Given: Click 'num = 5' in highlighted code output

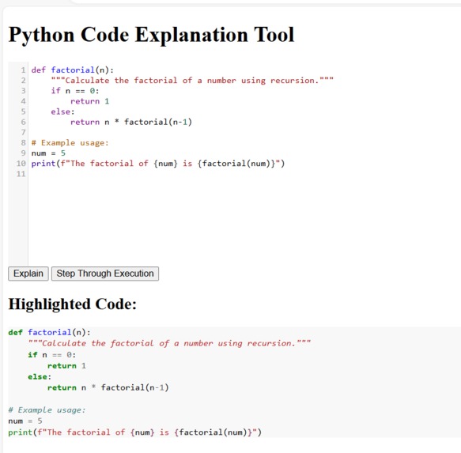Looking at the screenshot, I should point(25,421).
